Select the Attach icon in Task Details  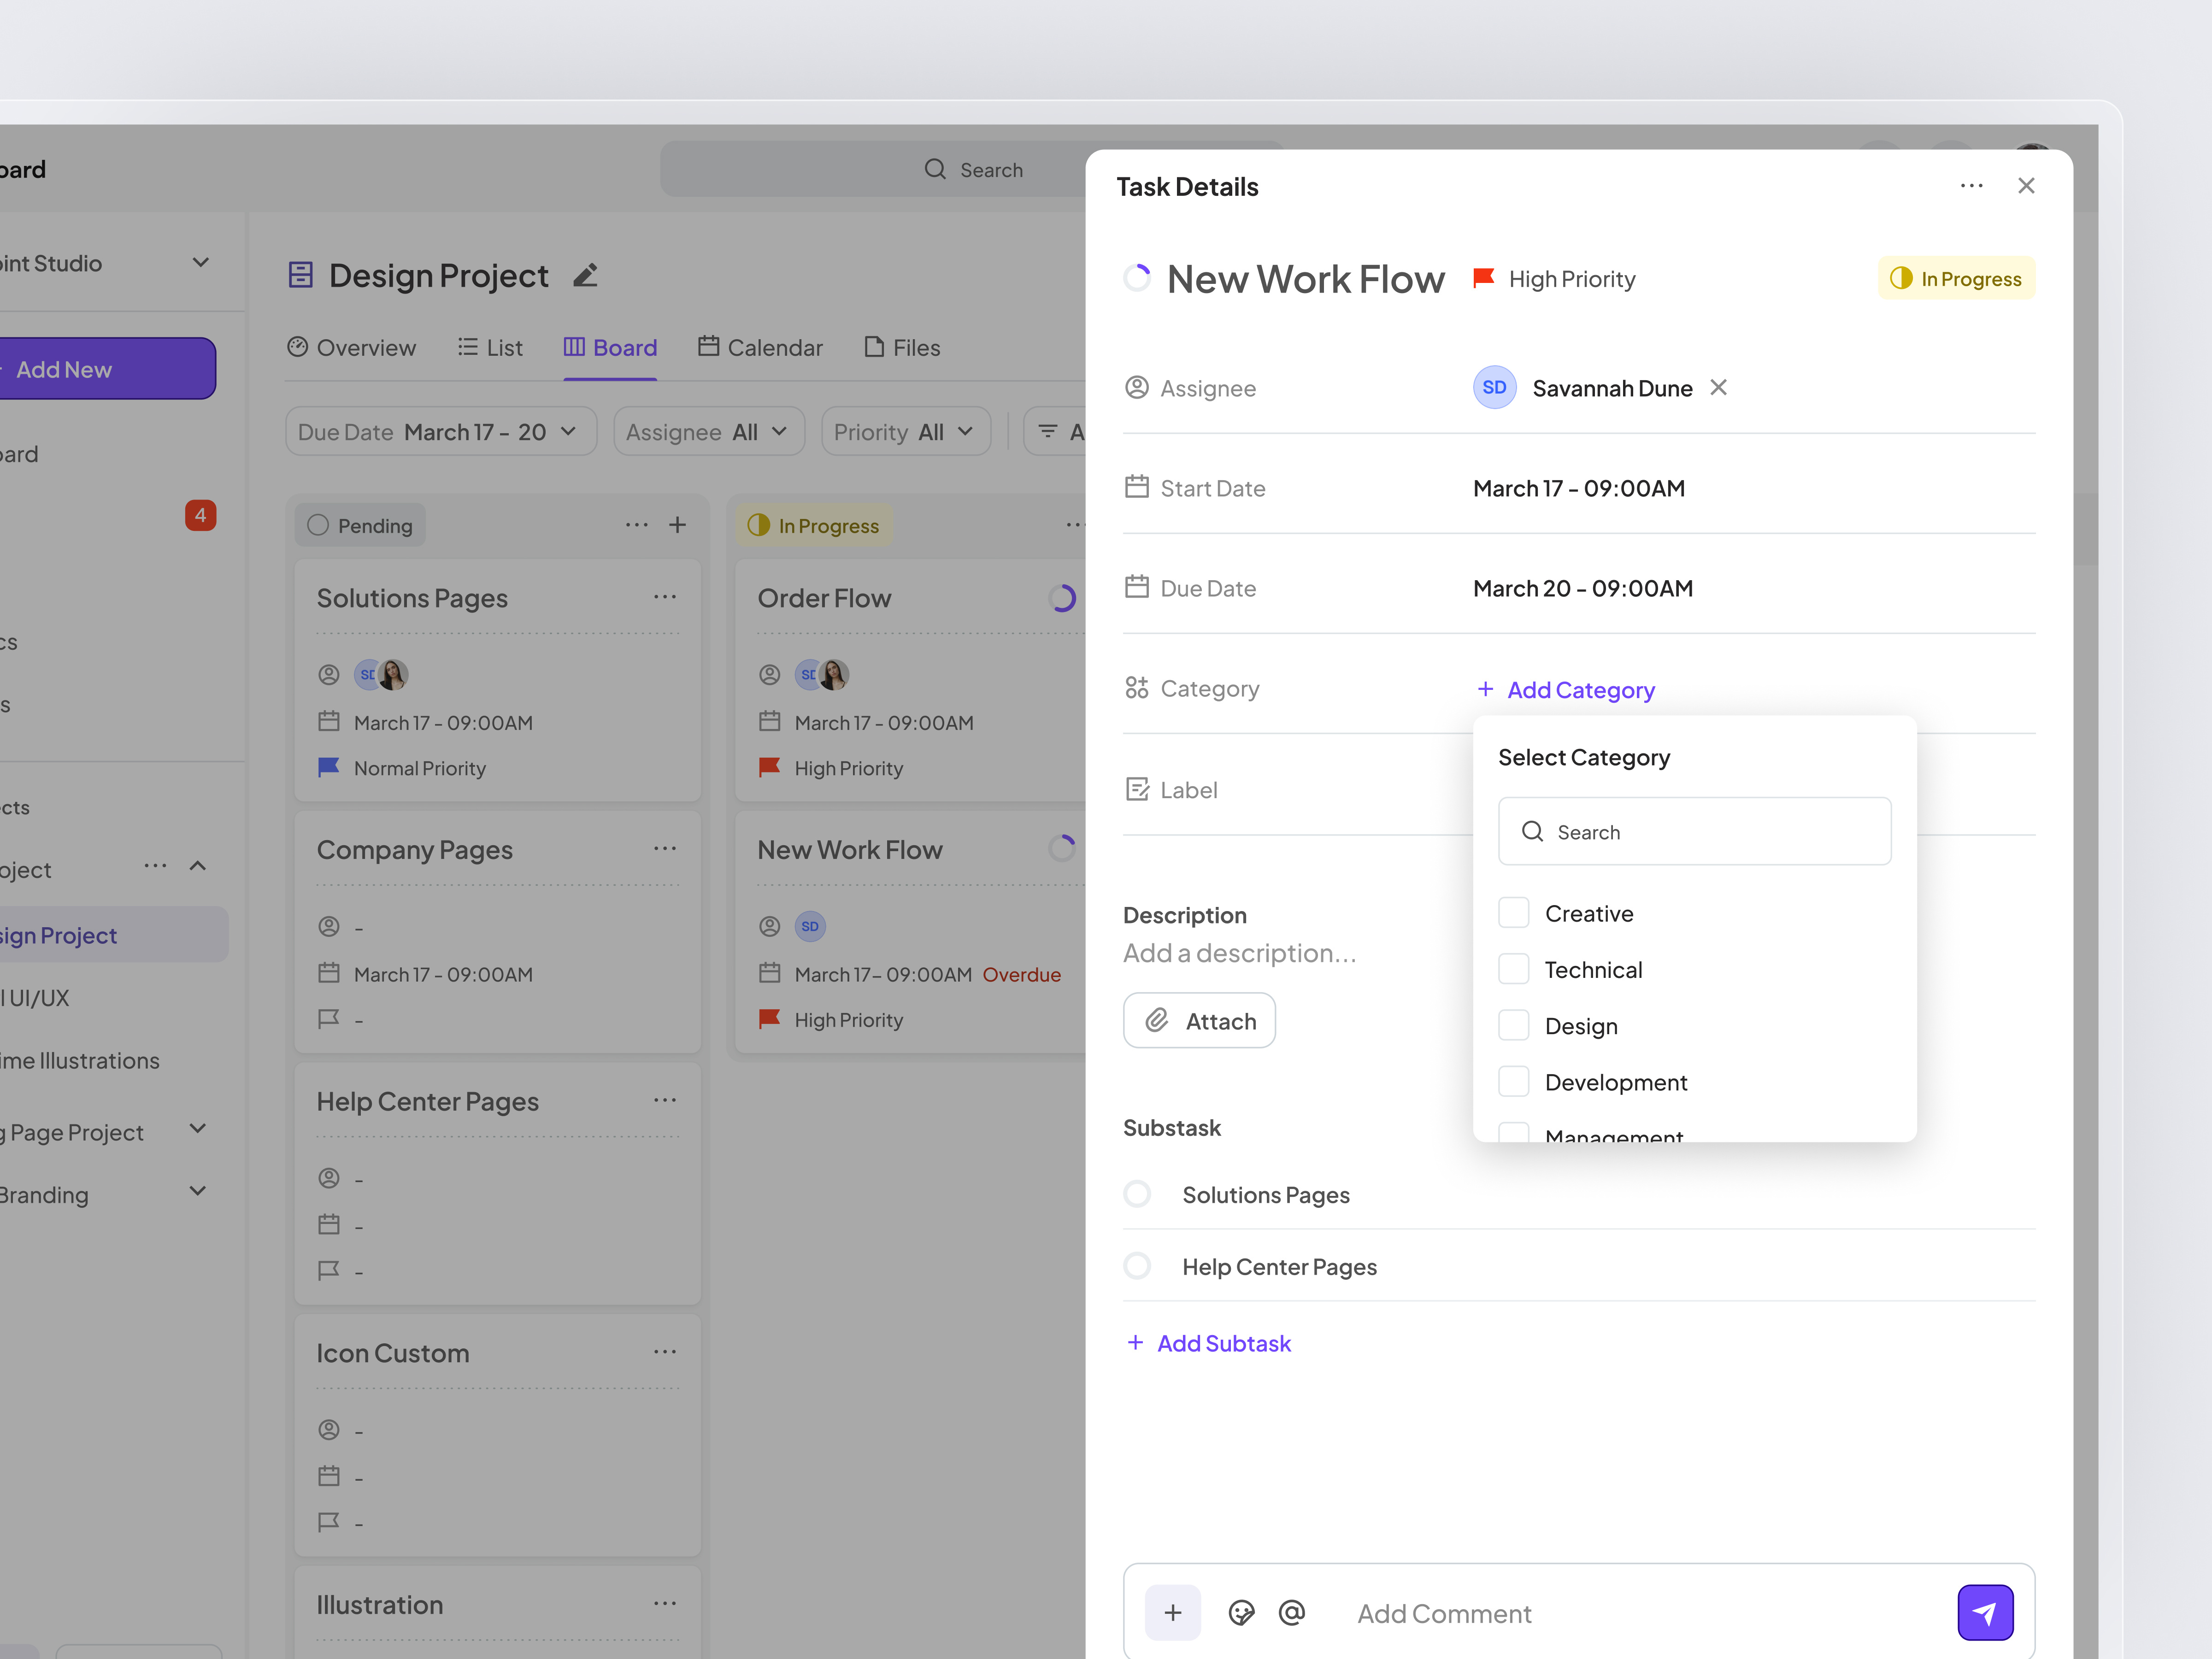1158,1020
